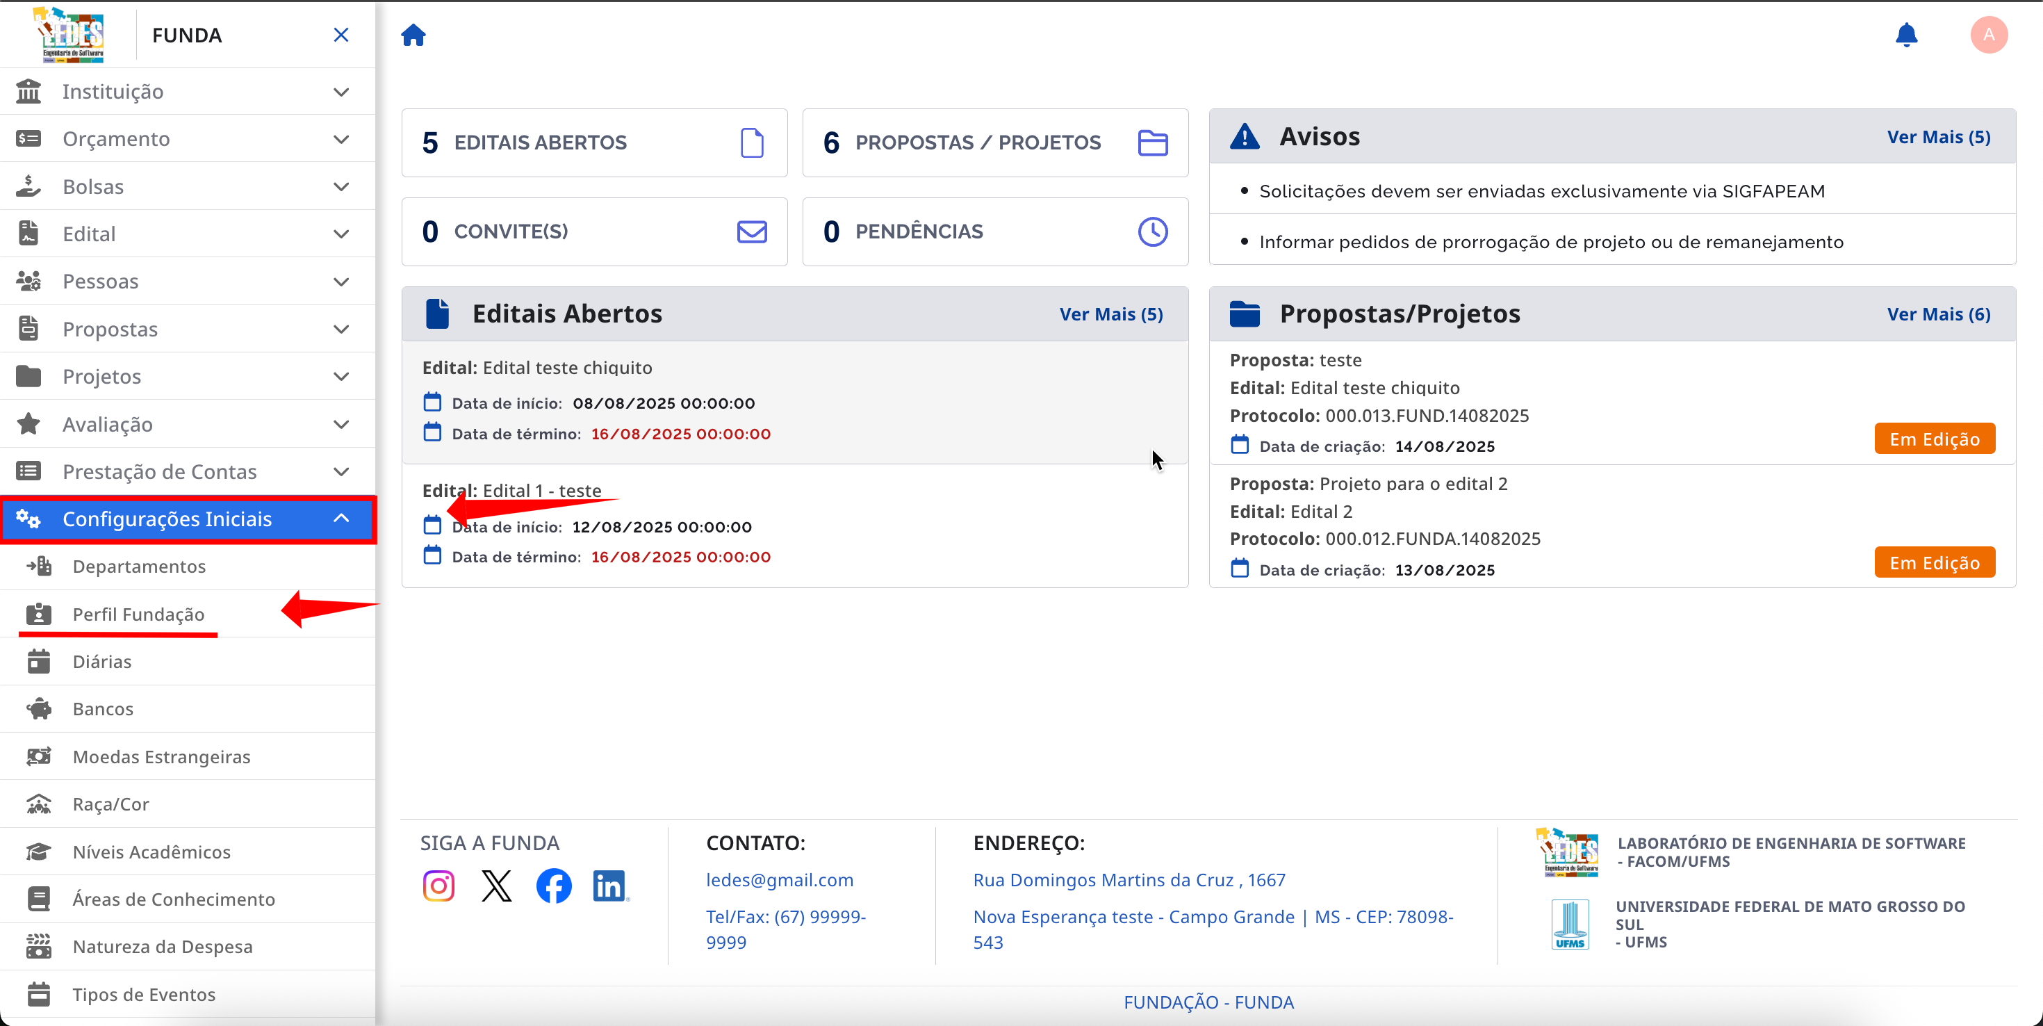Screen dimensions: 2043x1026
Task: Open ledes@gmail.com contact link
Action: [780, 879]
